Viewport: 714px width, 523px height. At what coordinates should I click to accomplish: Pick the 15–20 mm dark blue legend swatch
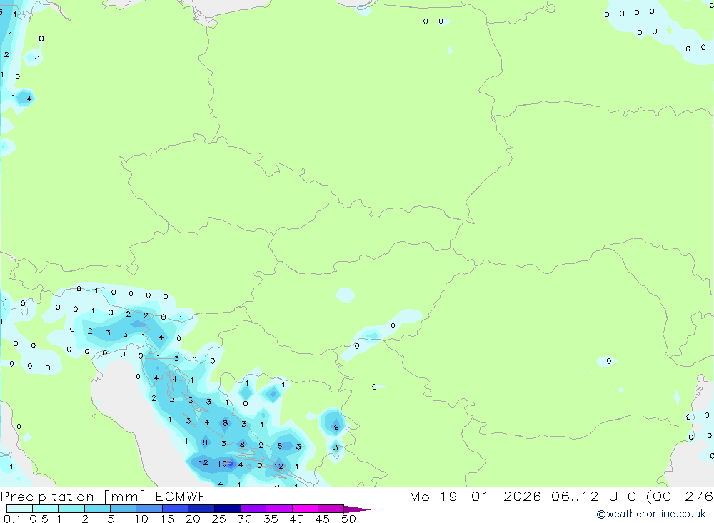pyautogui.click(x=175, y=509)
